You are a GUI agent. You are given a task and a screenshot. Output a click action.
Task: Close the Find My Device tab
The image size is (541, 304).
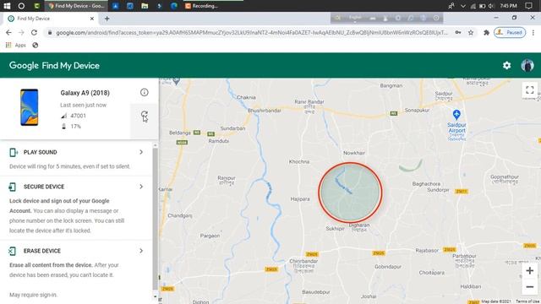92,19
